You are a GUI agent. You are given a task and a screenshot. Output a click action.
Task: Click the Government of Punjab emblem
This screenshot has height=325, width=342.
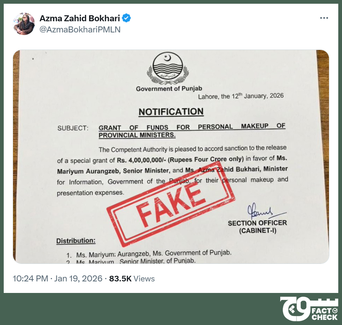point(168,68)
